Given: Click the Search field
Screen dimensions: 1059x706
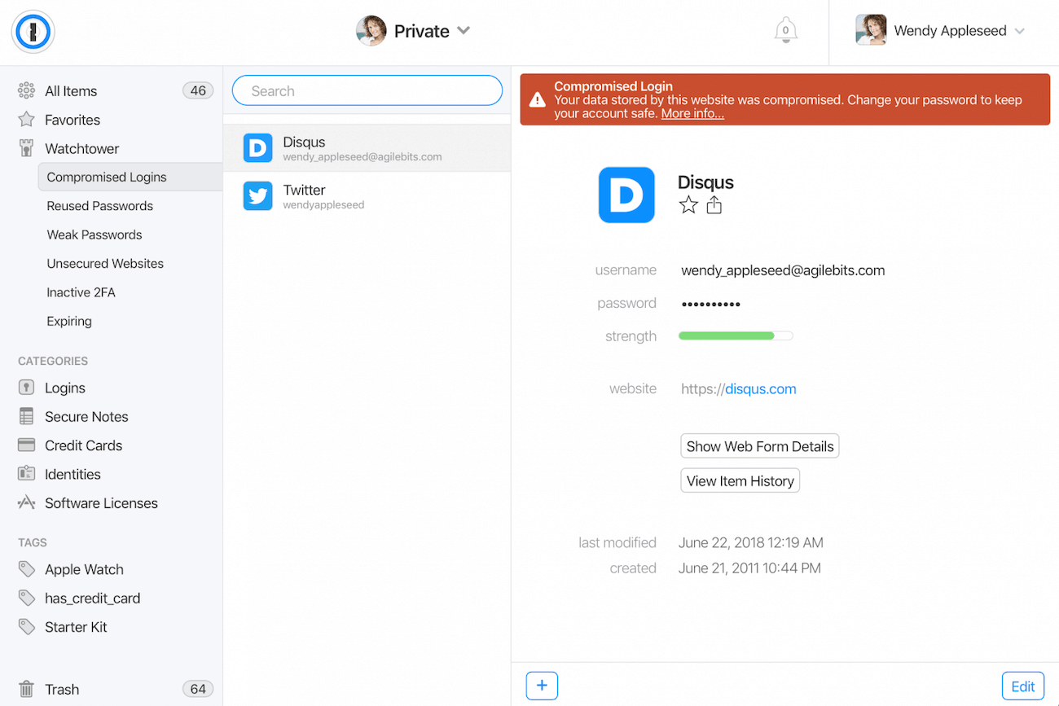Looking at the screenshot, I should [367, 90].
